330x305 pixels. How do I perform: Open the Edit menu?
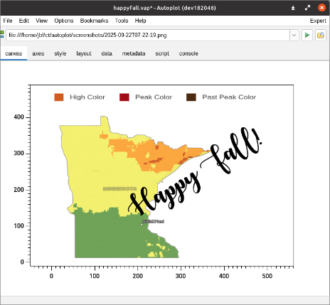pyautogui.click(x=24, y=21)
